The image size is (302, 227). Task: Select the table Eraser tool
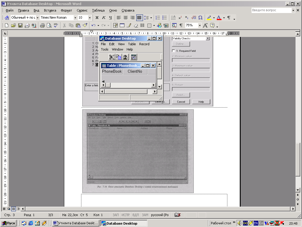click(x=136, y=25)
